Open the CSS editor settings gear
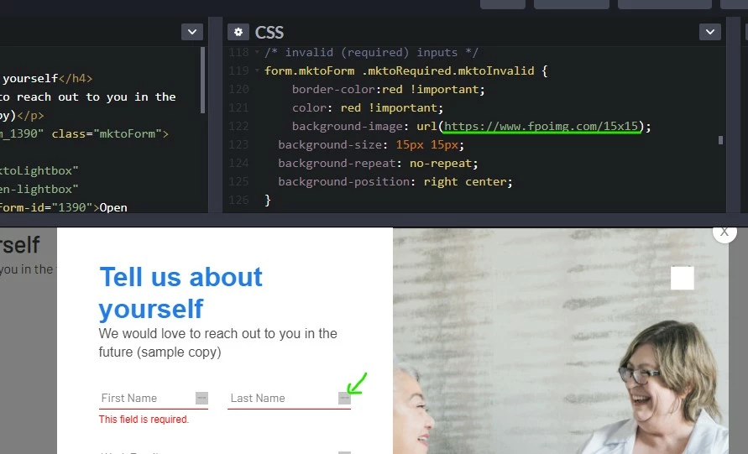748x454 pixels. point(238,32)
